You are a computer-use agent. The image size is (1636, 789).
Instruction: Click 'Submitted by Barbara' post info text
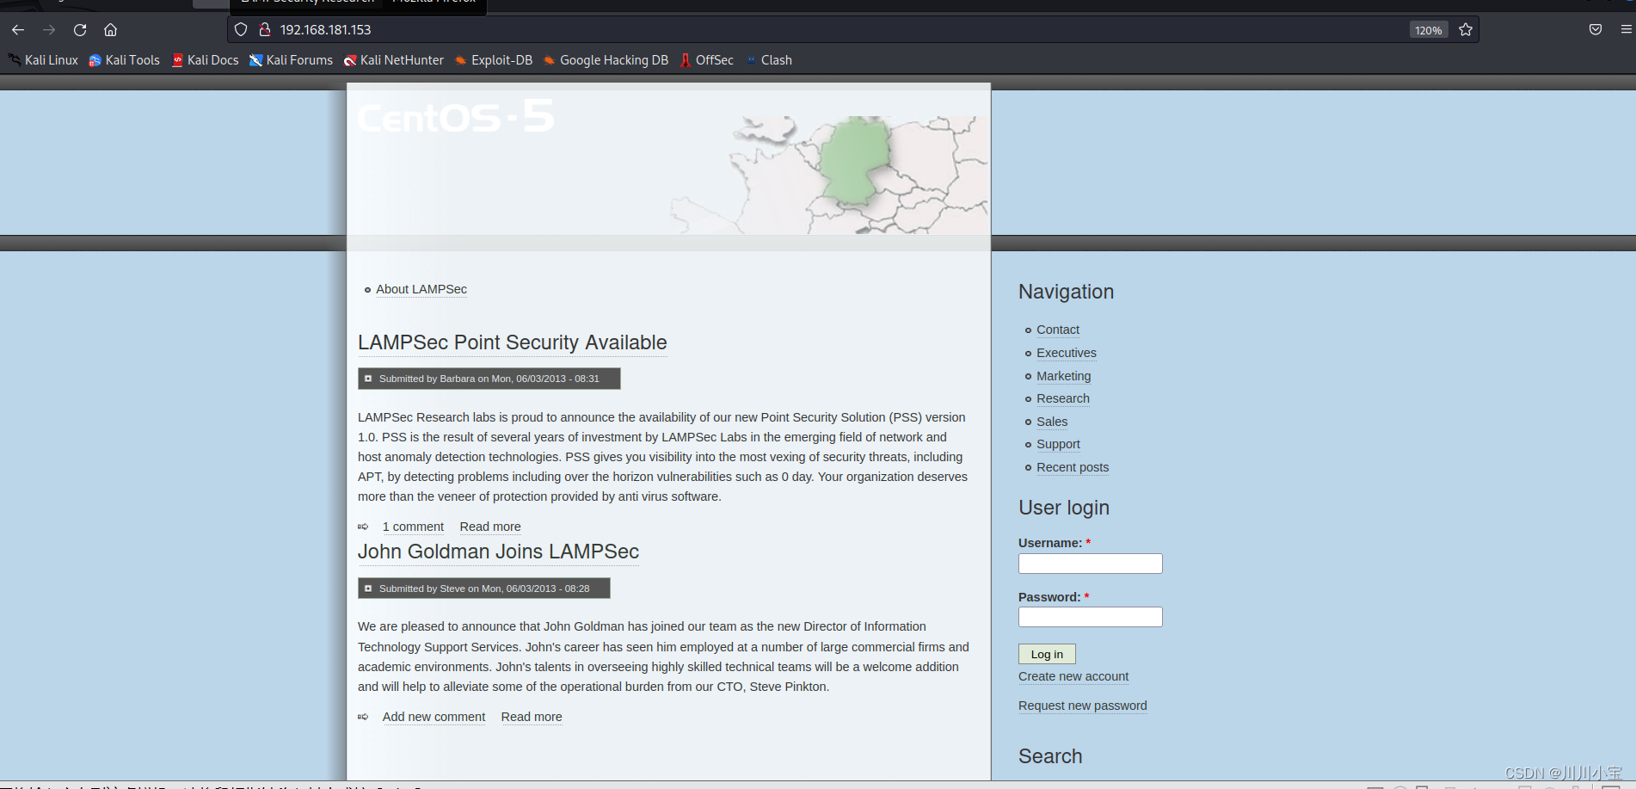tap(489, 379)
